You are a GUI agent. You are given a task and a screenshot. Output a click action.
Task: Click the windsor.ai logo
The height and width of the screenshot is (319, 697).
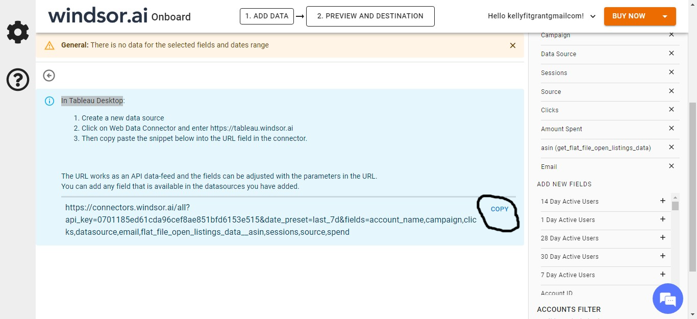(98, 15)
